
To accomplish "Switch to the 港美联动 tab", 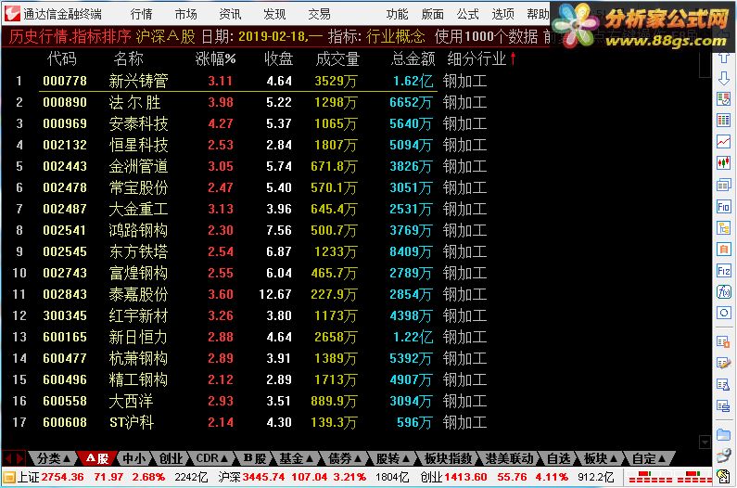I will click(x=509, y=458).
